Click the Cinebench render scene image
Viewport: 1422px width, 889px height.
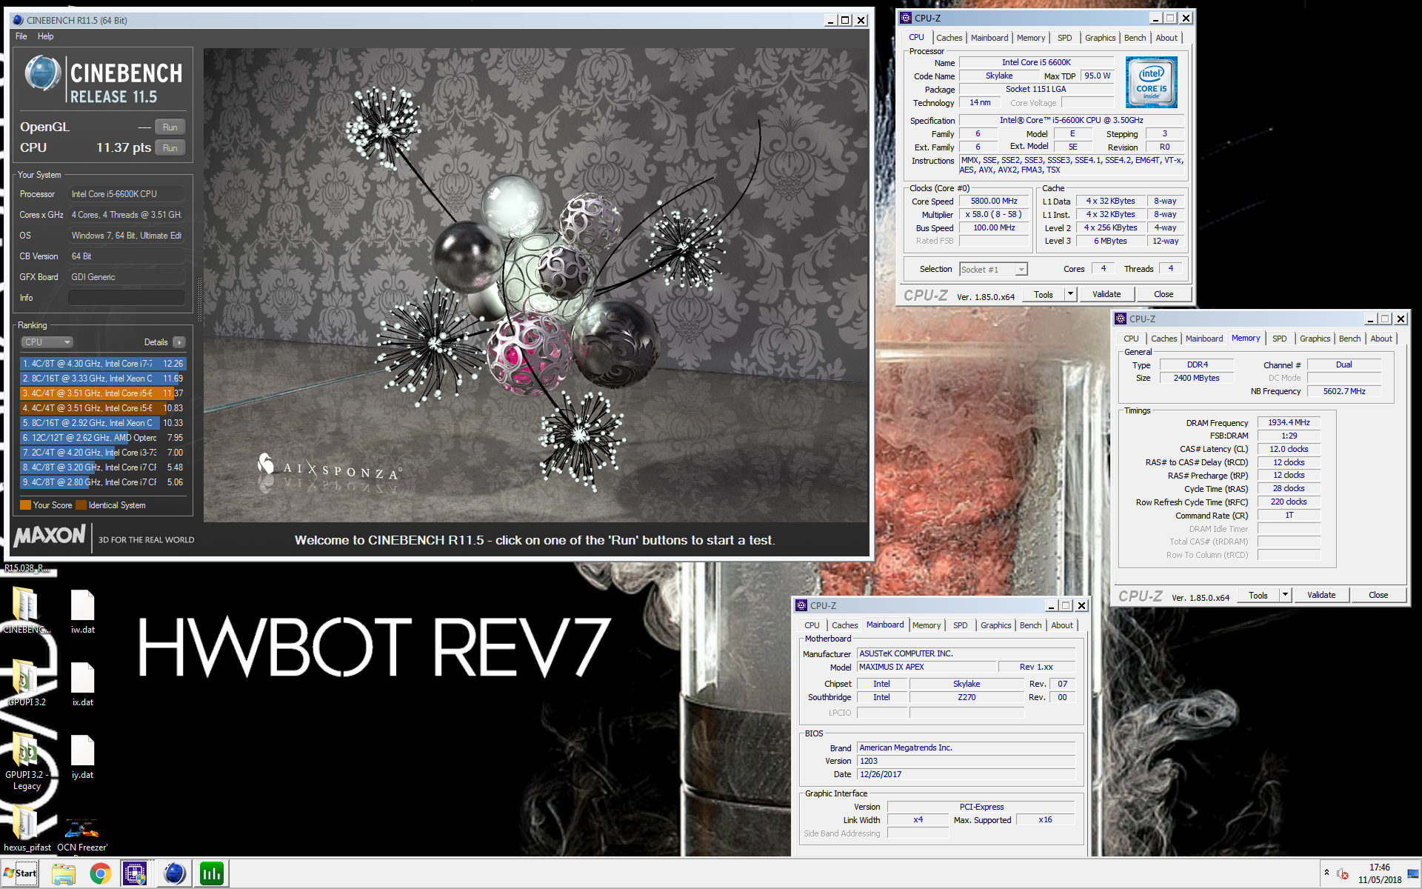click(x=535, y=285)
